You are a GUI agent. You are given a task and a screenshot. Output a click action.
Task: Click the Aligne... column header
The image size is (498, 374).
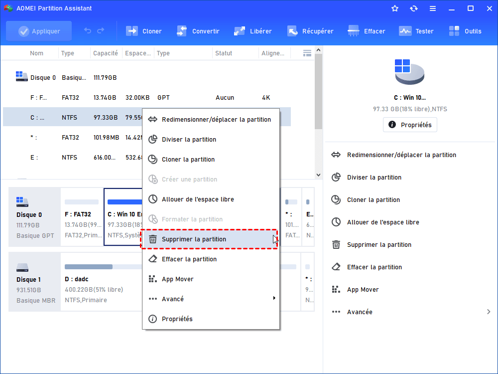coord(273,53)
